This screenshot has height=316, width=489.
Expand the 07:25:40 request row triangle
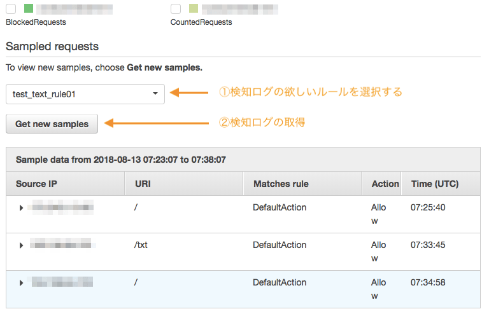(22, 208)
